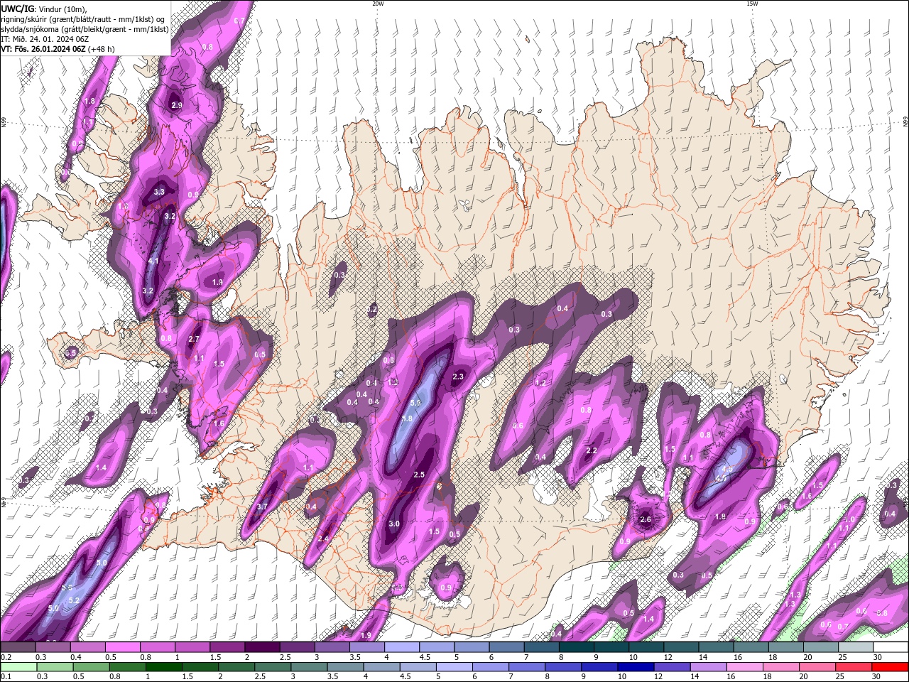
Task: Click the 1.2 precipitation value on the map
Action: (x=540, y=384)
